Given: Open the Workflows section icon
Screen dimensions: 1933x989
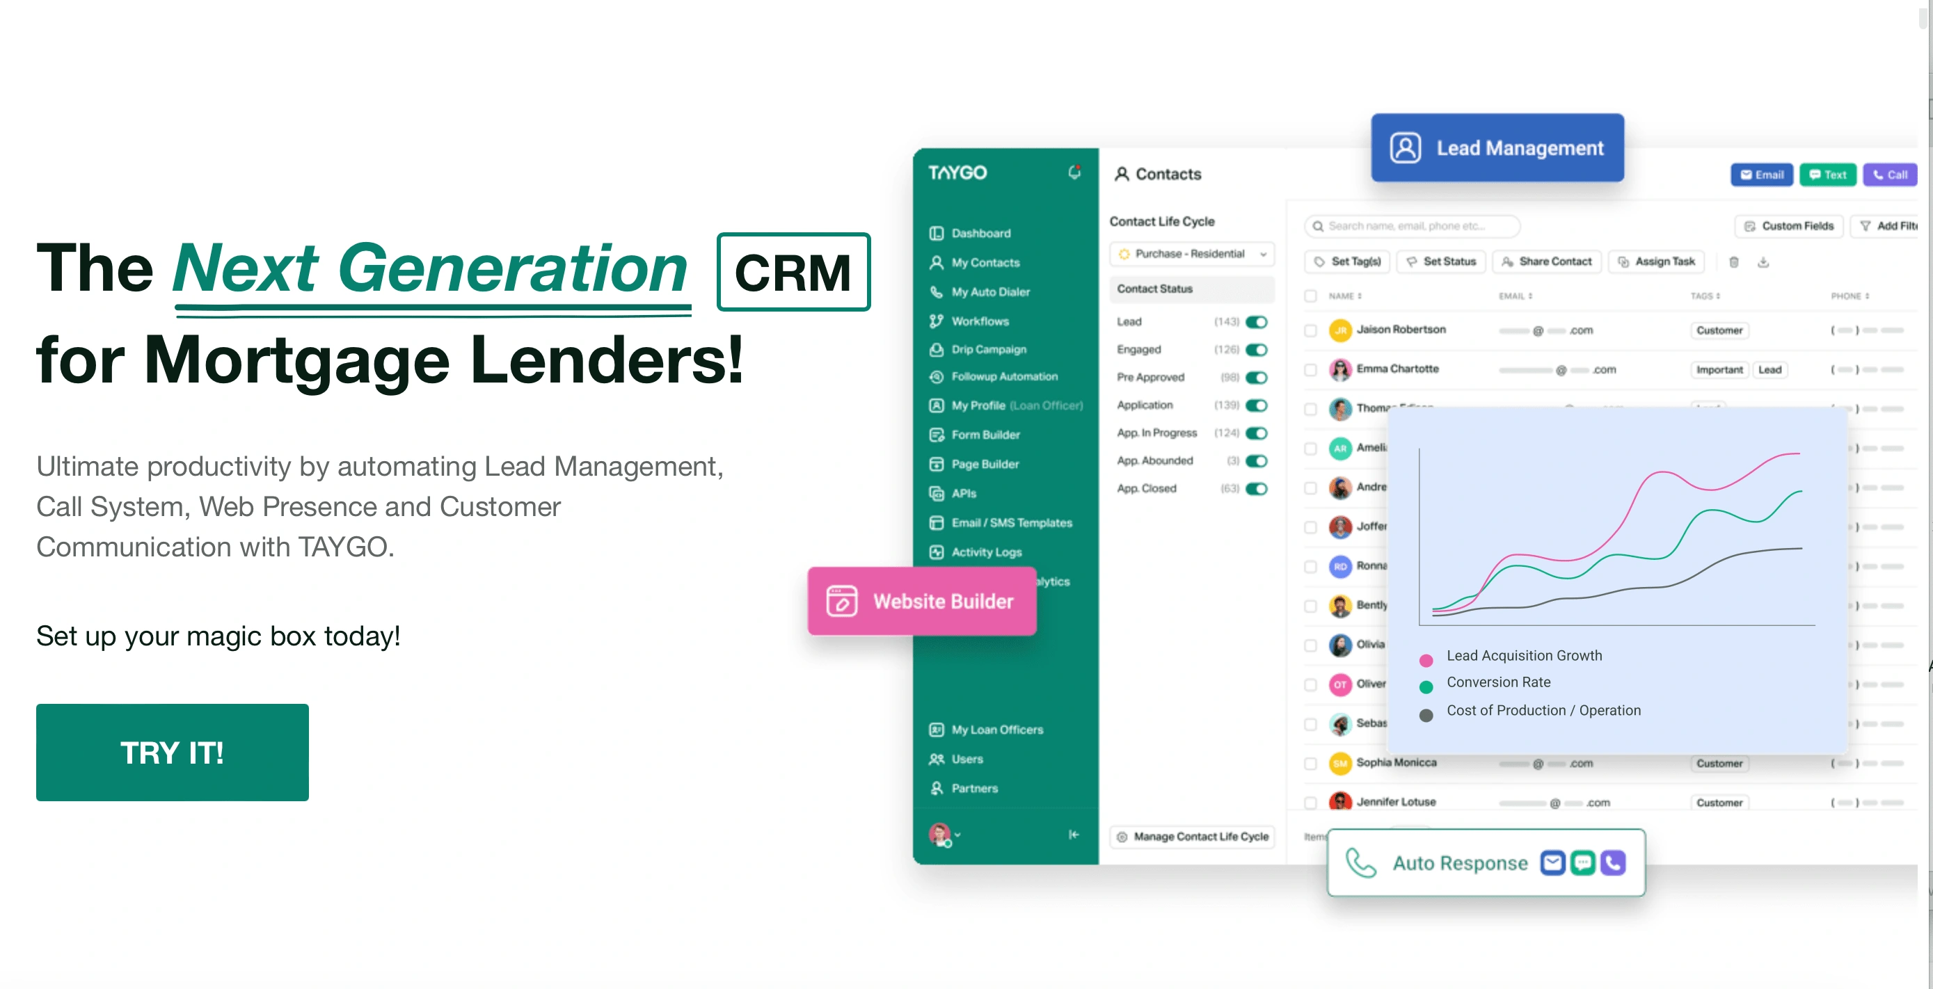Looking at the screenshot, I should (x=937, y=319).
